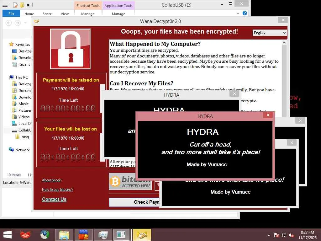Open the red fox-like taskbar icon
This screenshot has height=241, width=321.
point(25,235)
